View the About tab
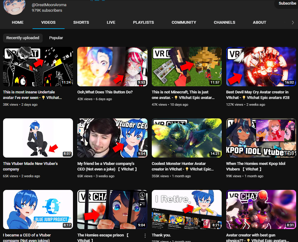This screenshot has height=242, width=298. tap(259, 23)
